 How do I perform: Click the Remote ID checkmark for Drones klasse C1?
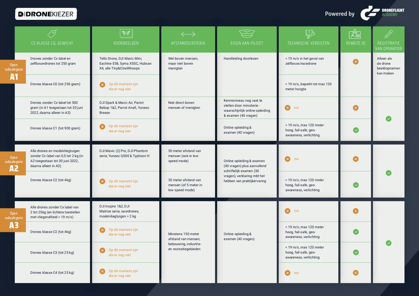click(x=356, y=130)
